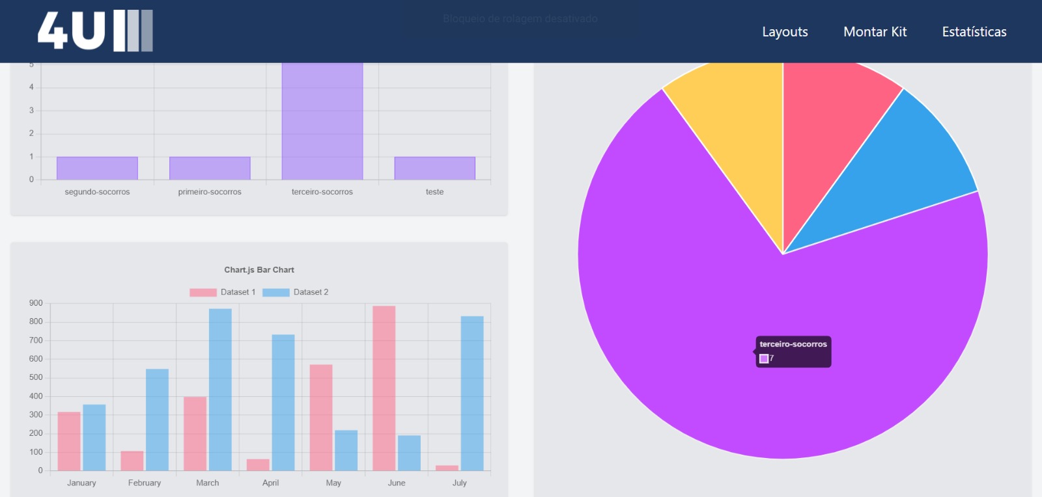Click the purple swatch in pie tooltip

[764, 358]
